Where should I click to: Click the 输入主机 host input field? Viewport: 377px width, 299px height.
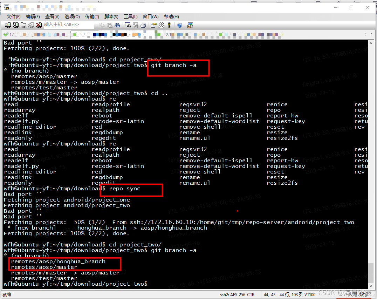tap(69, 25)
